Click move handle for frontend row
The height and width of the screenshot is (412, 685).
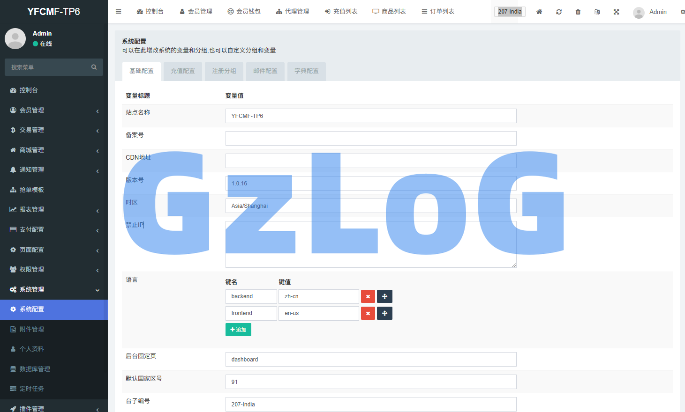click(384, 313)
